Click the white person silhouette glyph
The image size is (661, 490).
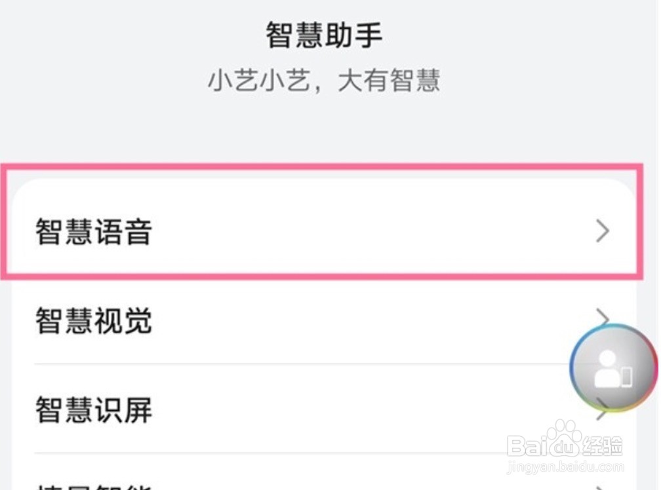point(607,369)
